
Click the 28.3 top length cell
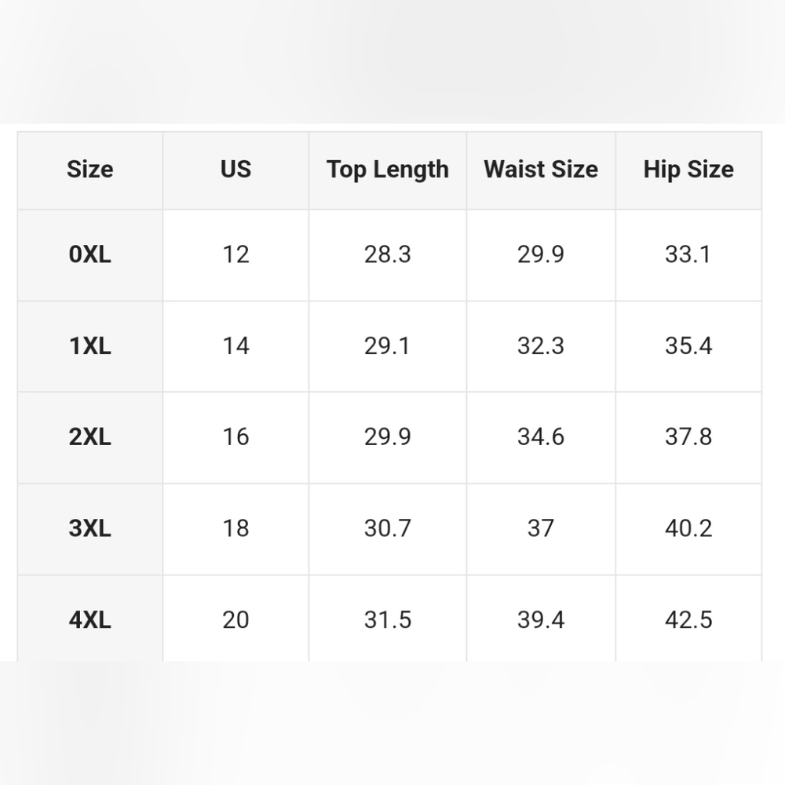coord(388,255)
